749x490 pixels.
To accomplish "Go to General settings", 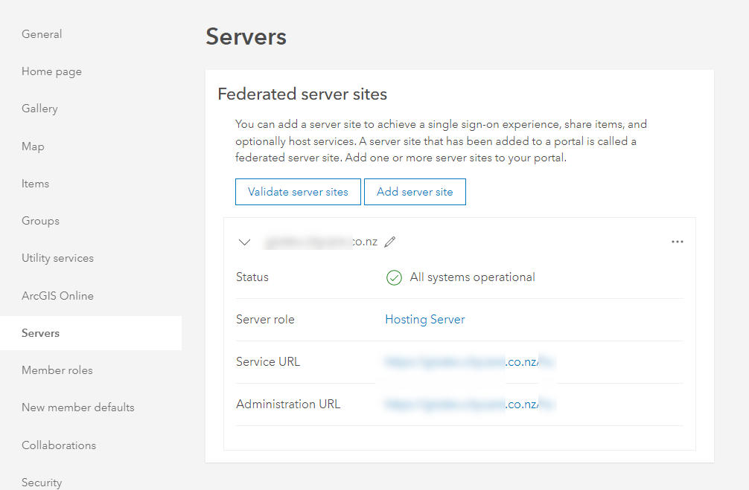I will click(x=42, y=34).
